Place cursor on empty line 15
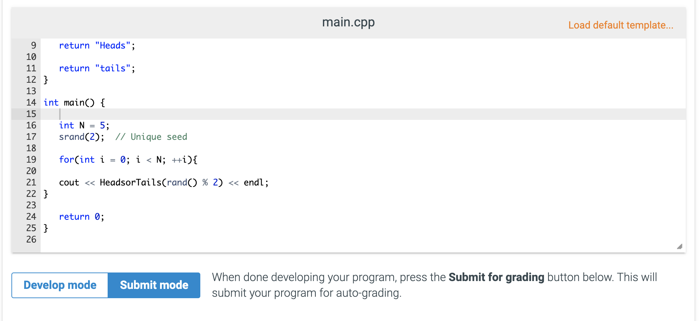 [x=363, y=114]
